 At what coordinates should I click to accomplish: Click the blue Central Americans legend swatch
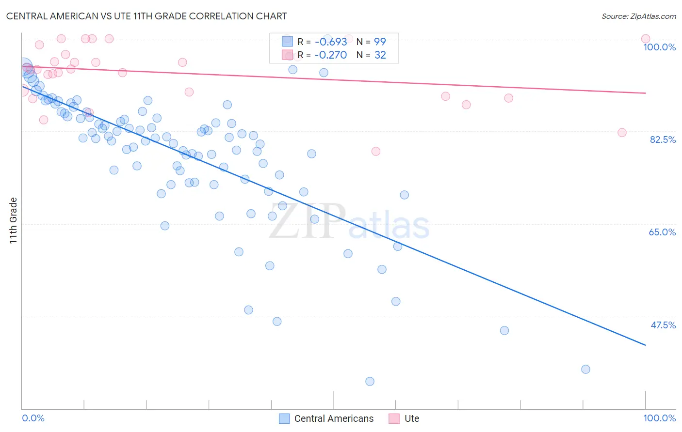[x=284, y=418]
